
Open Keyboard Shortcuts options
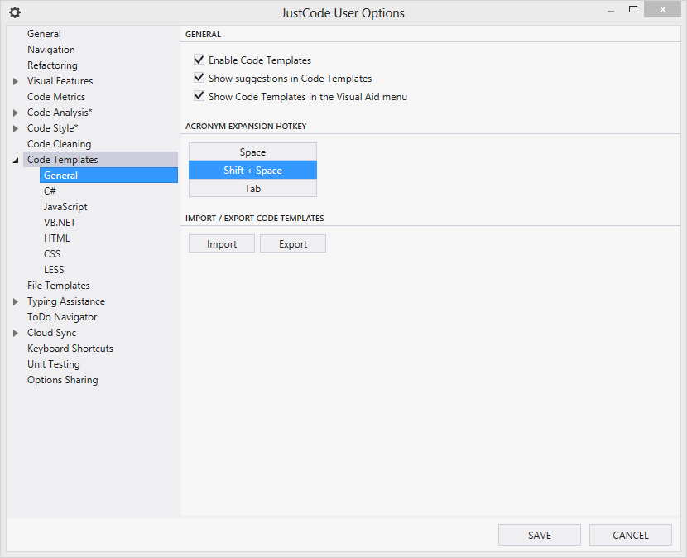tap(70, 349)
